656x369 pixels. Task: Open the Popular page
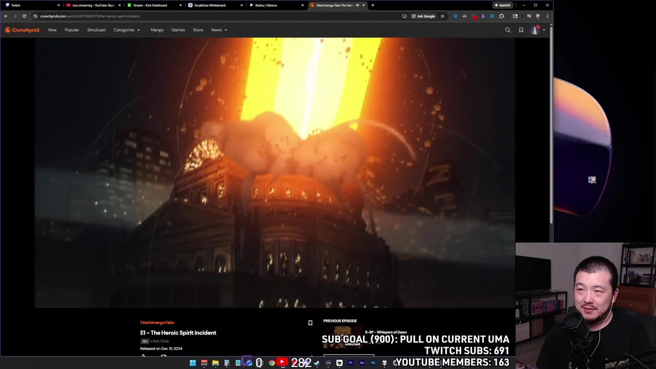pyautogui.click(x=72, y=30)
